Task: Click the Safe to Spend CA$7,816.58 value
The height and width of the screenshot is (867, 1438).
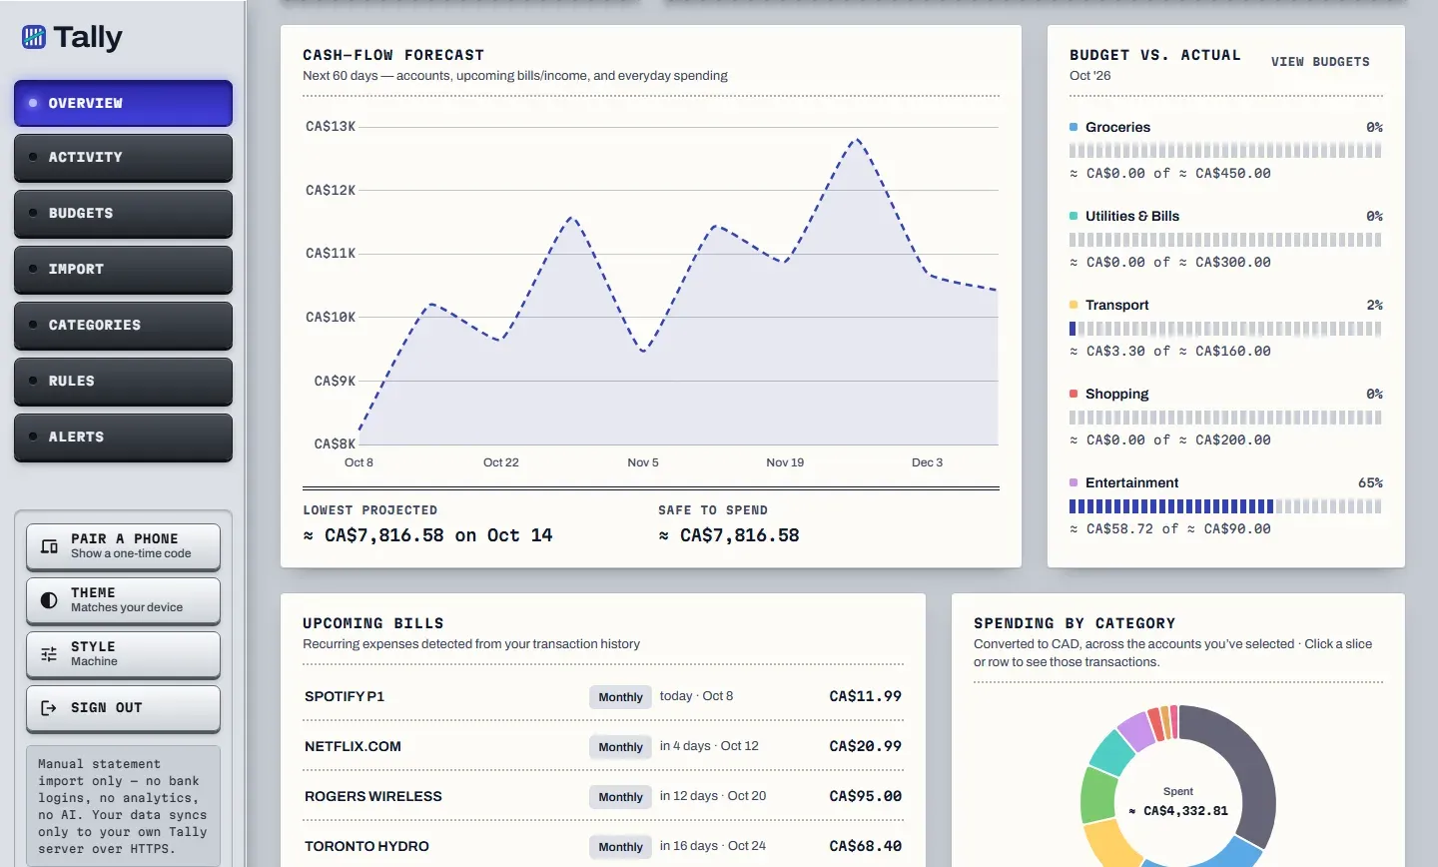Action: click(x=729, y=535)
